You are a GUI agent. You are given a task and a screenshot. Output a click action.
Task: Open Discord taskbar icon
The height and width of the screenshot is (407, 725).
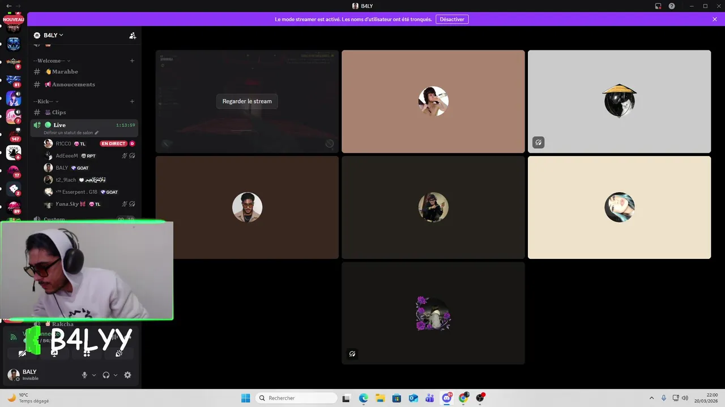[x=447, y=398]
